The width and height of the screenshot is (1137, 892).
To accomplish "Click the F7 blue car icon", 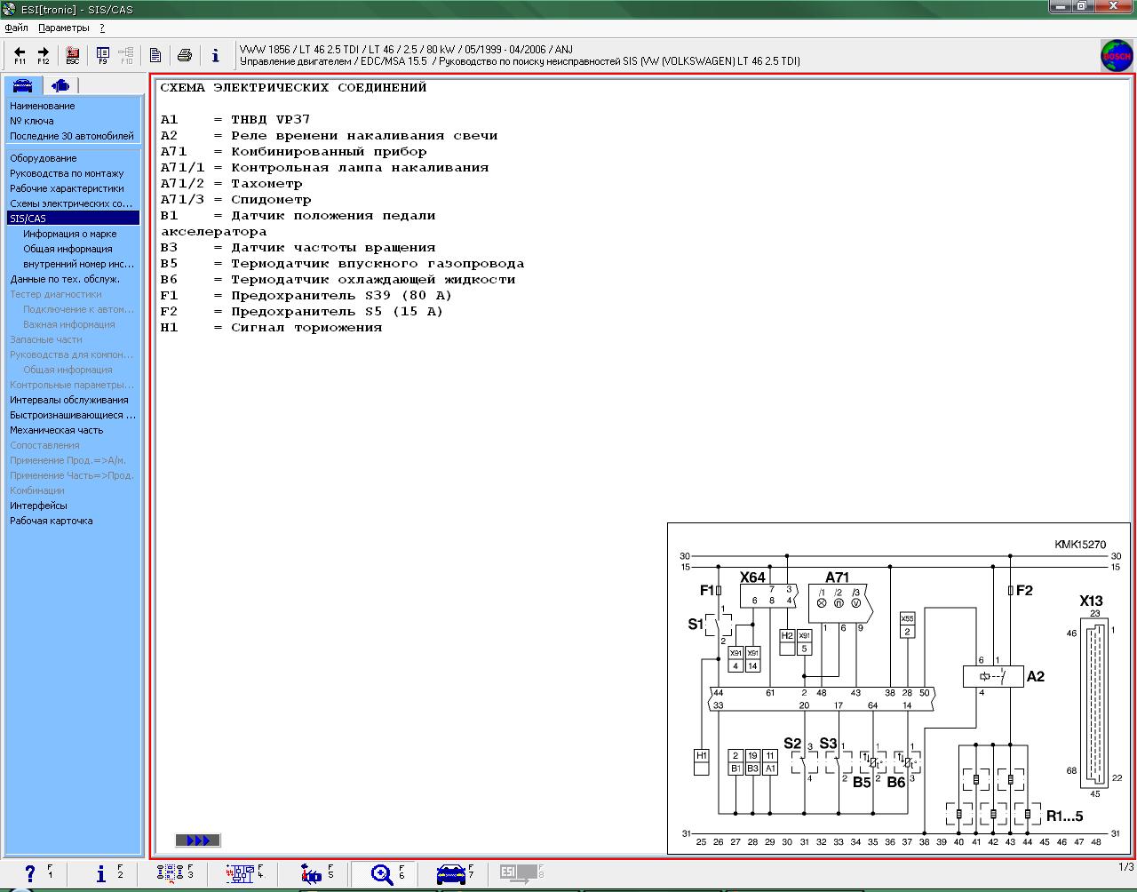I will (x=455, y=874).
